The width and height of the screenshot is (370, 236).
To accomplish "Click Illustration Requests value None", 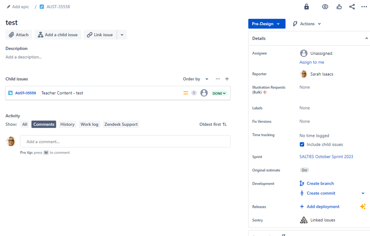I will pos(305,87).
